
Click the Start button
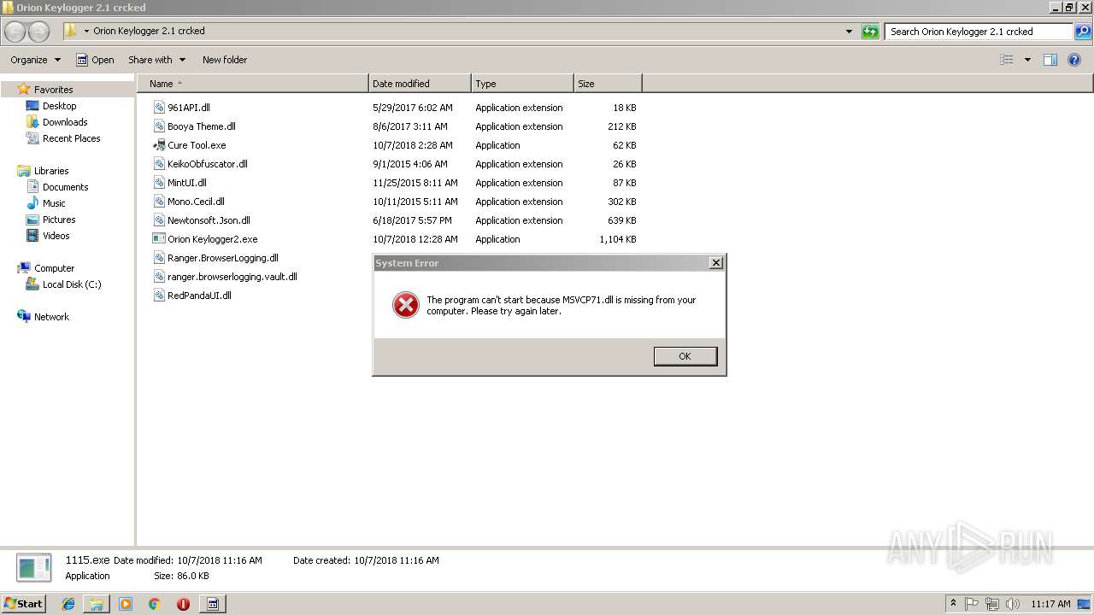[24, 604]
